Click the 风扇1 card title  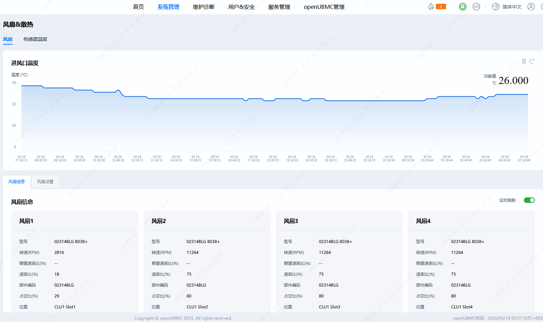(26, 221)
